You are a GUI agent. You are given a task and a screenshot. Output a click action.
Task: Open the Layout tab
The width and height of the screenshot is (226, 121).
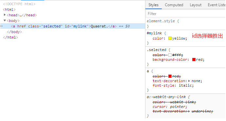coord(196,5)
